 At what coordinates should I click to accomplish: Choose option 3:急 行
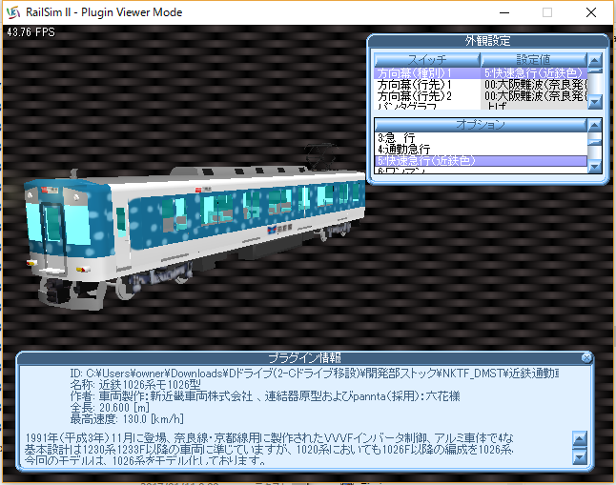click(x=481, y=138)
